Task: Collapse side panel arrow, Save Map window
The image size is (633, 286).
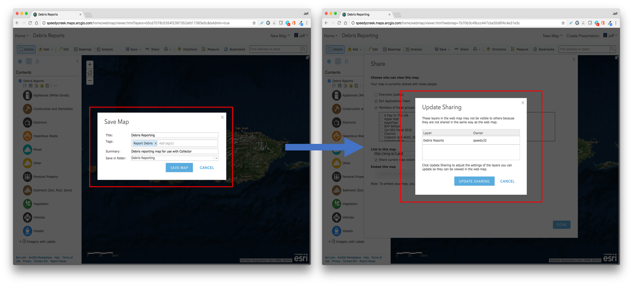Action: tap(77, 61)
